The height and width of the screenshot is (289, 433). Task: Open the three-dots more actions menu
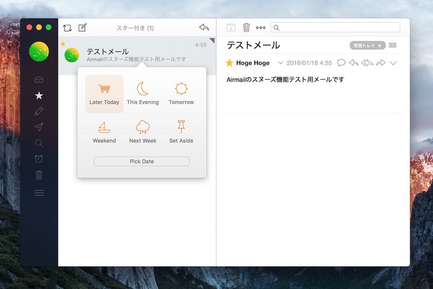[260, 28]
